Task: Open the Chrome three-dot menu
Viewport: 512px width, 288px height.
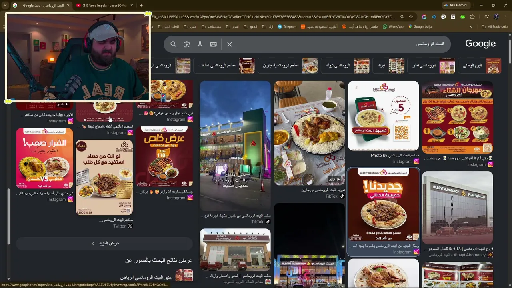Action: coord(506,17)
